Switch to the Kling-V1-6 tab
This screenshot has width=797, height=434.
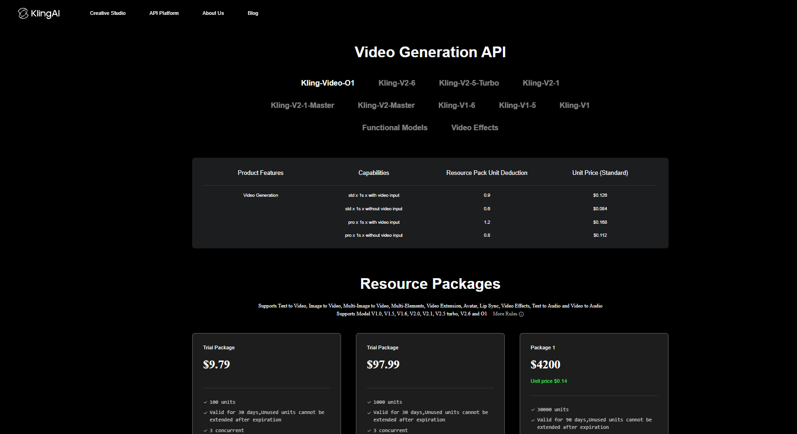pyautogui.click(x=457, y=105)
